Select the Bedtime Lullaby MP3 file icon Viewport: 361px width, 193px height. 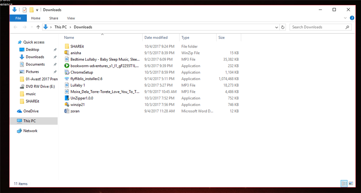67,59
